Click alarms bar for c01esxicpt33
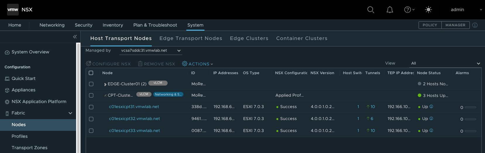 point(470,131)
